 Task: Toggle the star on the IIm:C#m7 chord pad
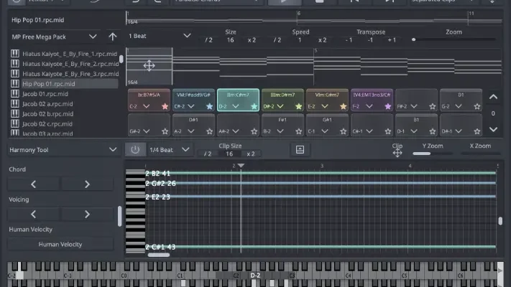click(x=254, y=106)
